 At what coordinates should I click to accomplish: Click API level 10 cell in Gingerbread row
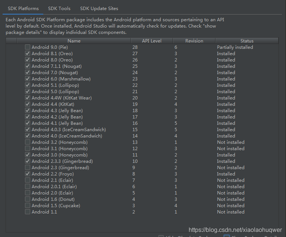[x=135, y=161]
